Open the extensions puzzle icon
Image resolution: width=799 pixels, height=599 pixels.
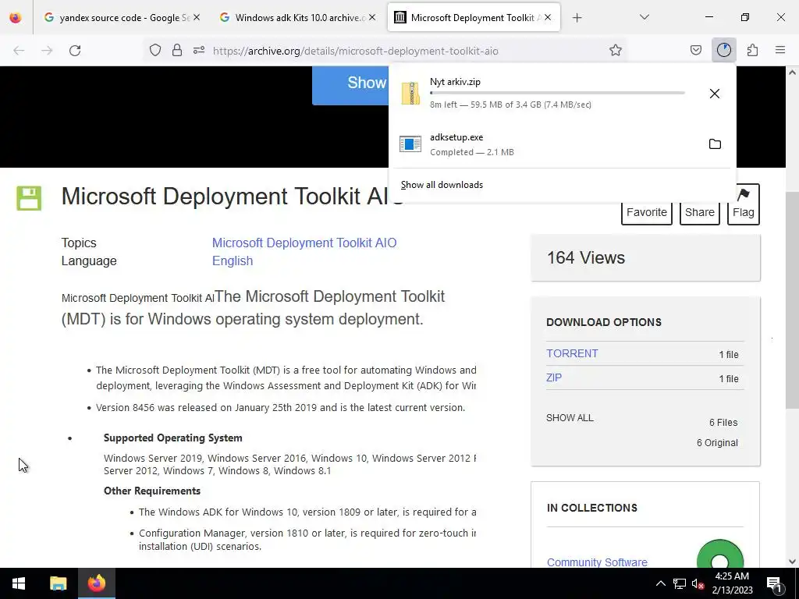[752, 51]
